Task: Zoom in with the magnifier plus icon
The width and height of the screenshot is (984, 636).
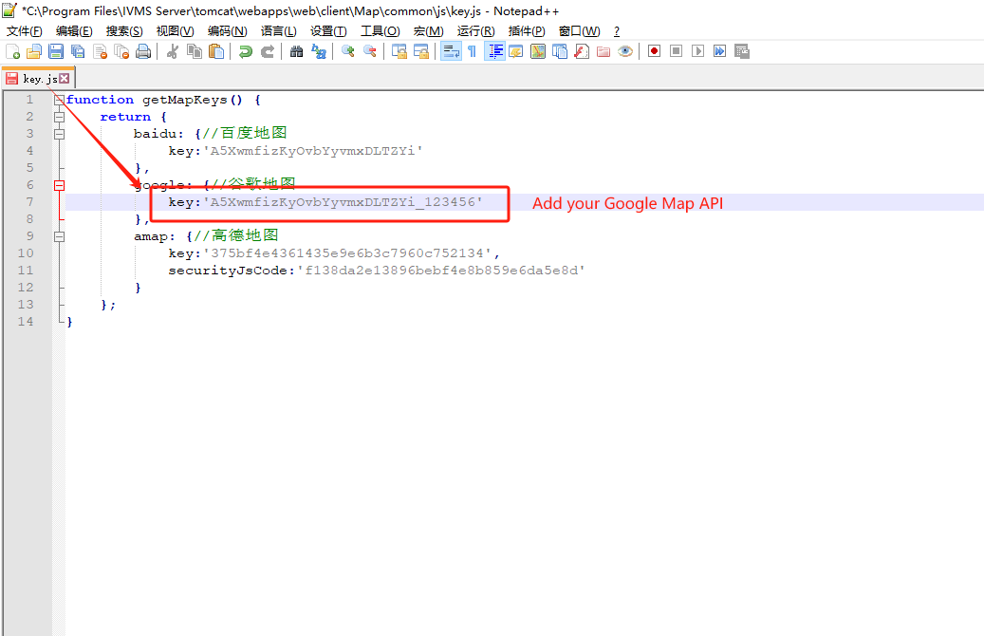Action: [x=347, y=51]
